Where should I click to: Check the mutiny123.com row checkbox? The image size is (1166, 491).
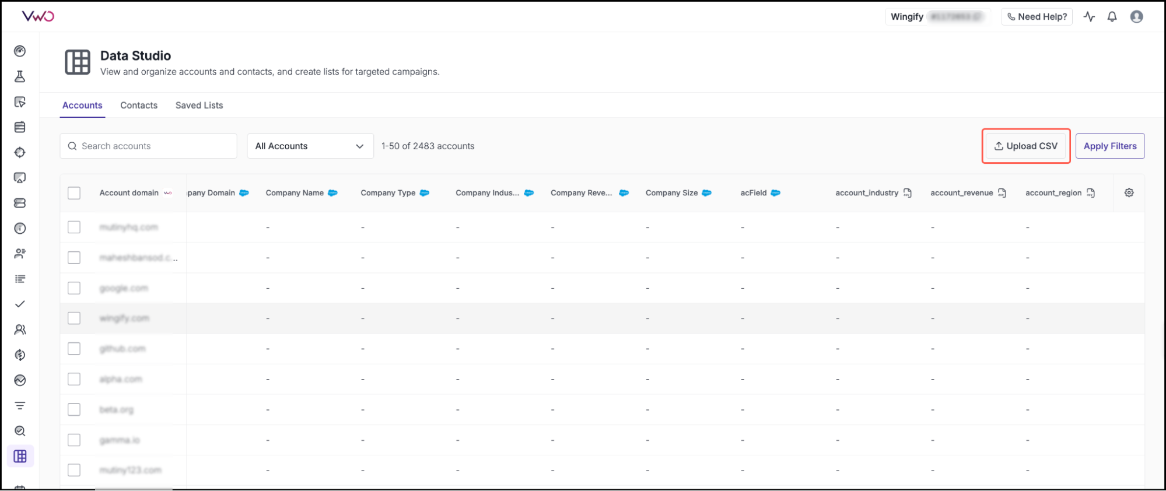point(74,470)
